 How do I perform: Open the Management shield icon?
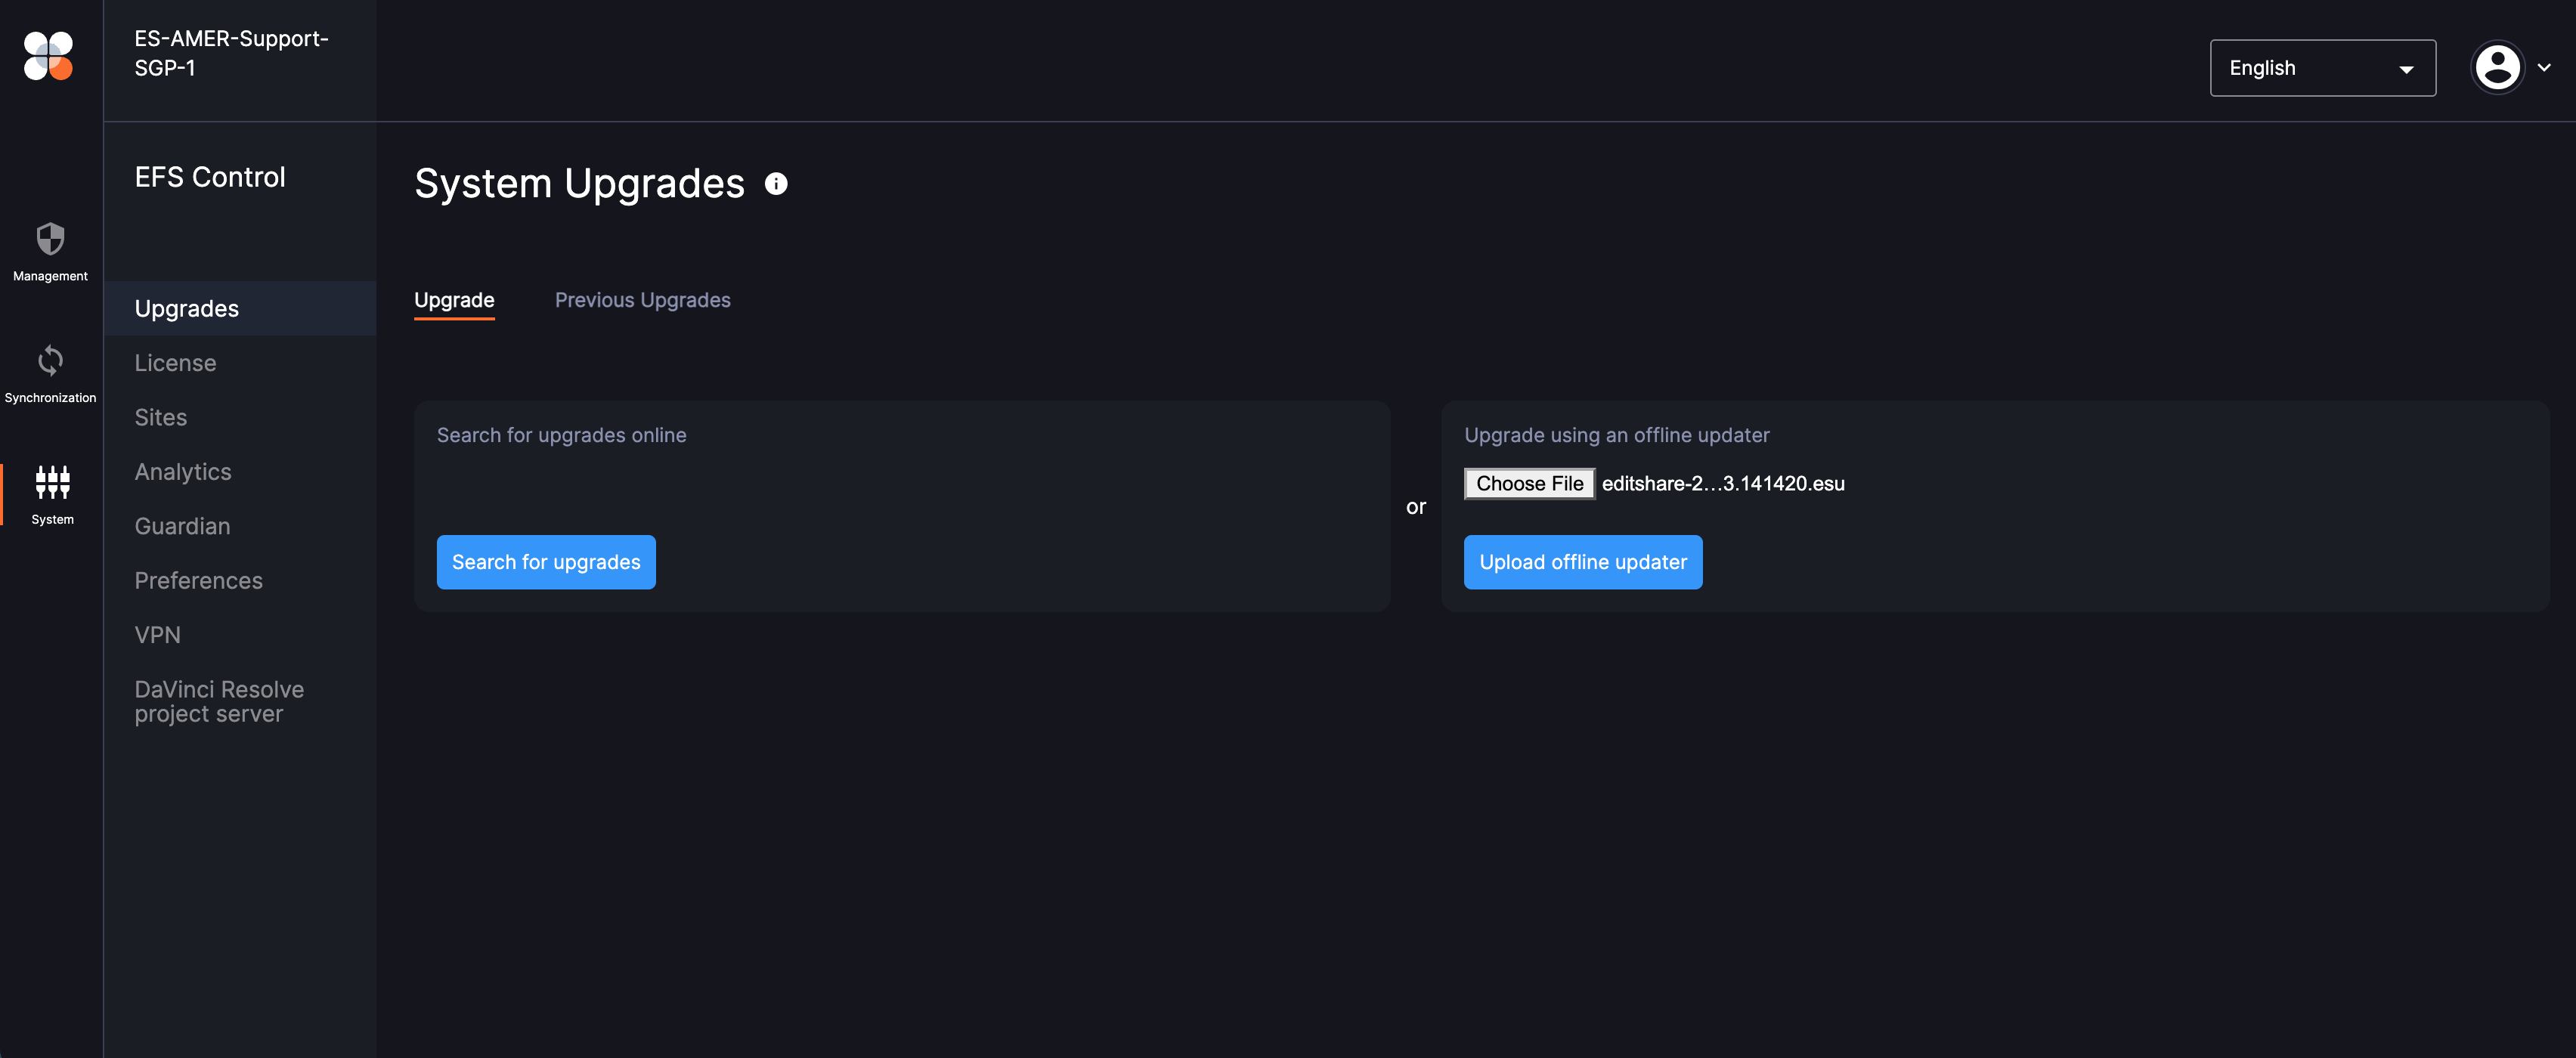click(x=50, y=239)
